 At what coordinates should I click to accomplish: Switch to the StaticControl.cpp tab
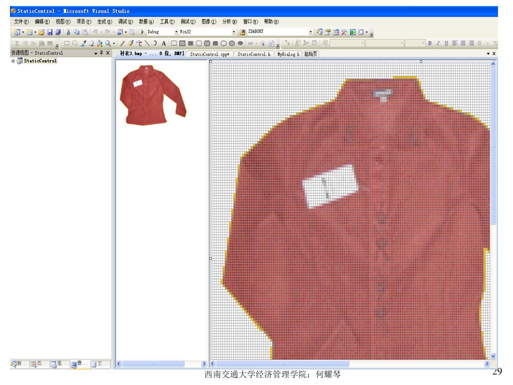[x=209, y=54]
